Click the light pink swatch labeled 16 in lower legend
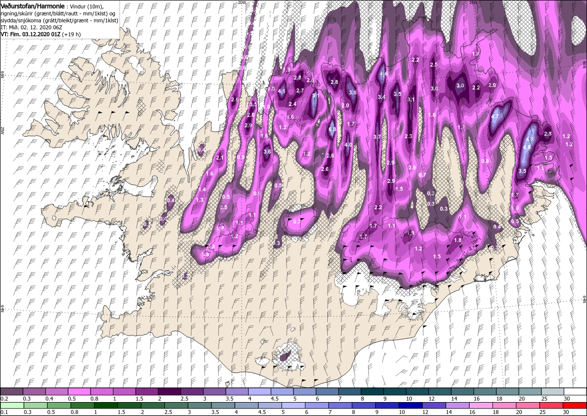This screenshot has height=416, width=587. tap(481, 406)
